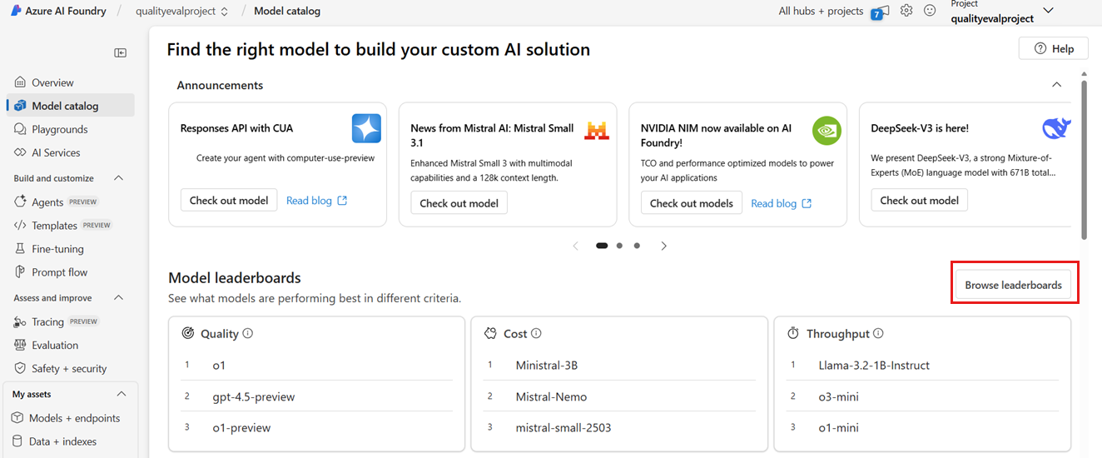This screenshot has width=1102, height=458.
Task: Jump to second announcements page dot
Action: (x=619, y=246)
